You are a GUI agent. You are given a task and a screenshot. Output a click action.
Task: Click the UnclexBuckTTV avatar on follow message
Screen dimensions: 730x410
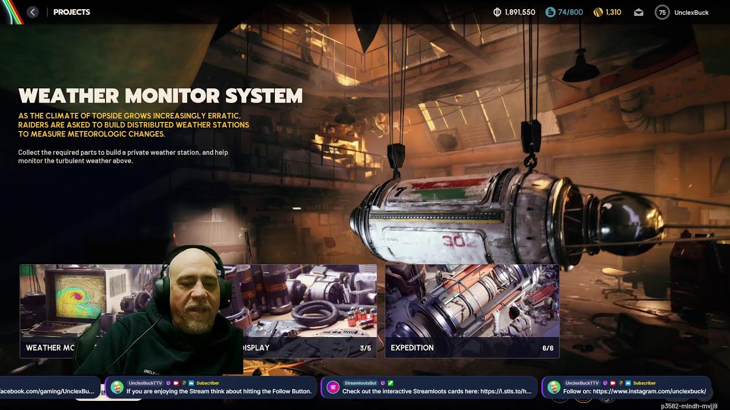click(x=117, y=388)
